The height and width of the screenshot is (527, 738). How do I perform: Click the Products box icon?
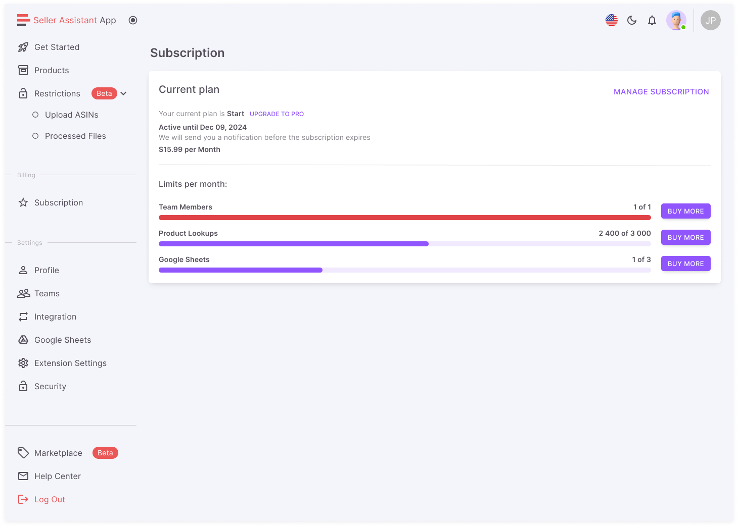click(x=23, y=70)
